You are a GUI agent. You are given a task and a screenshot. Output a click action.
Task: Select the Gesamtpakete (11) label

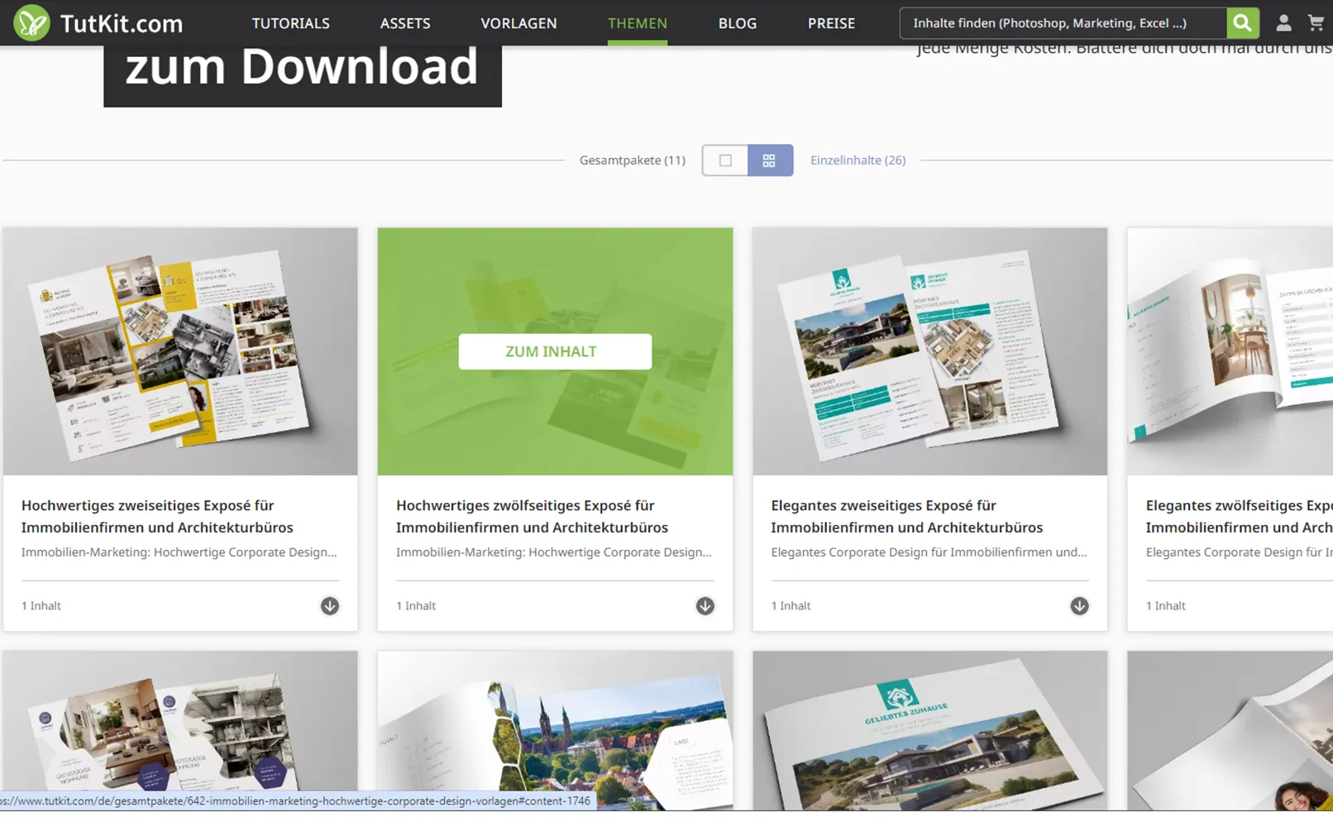[x=632, y=160]
